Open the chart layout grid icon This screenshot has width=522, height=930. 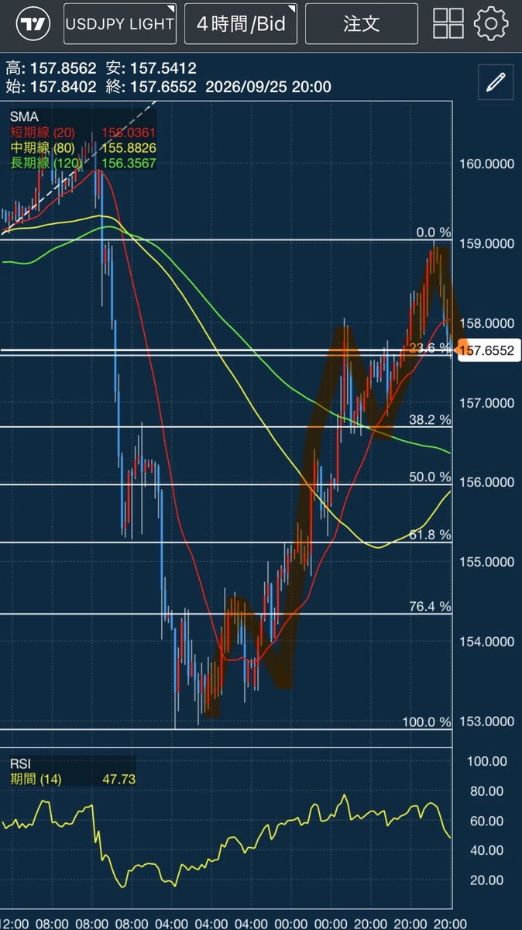(448, 24)
